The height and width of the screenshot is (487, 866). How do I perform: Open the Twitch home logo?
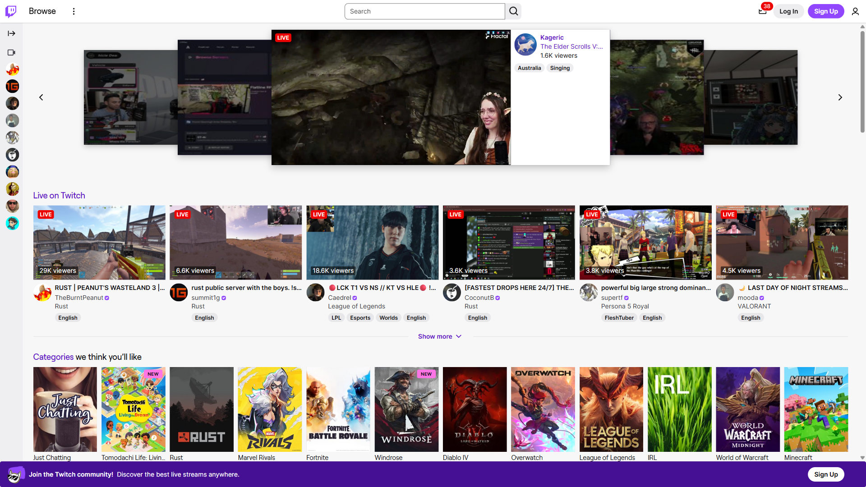pos(11,11)
